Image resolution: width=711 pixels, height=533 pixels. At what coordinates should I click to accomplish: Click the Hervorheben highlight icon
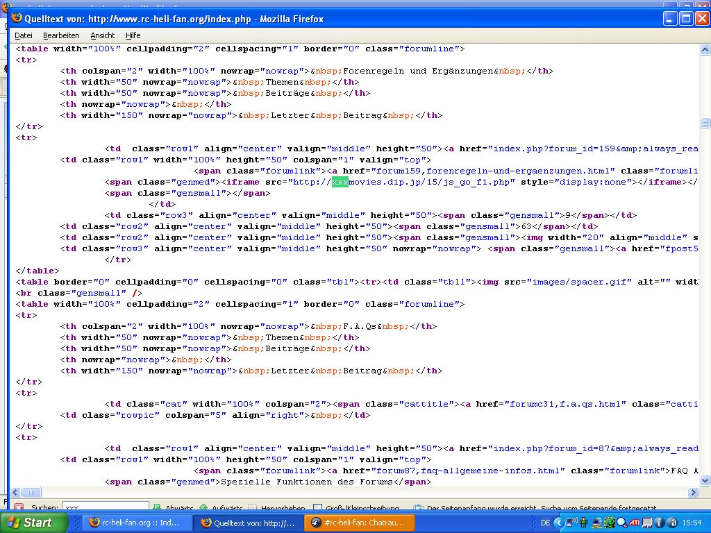point(254,508)
